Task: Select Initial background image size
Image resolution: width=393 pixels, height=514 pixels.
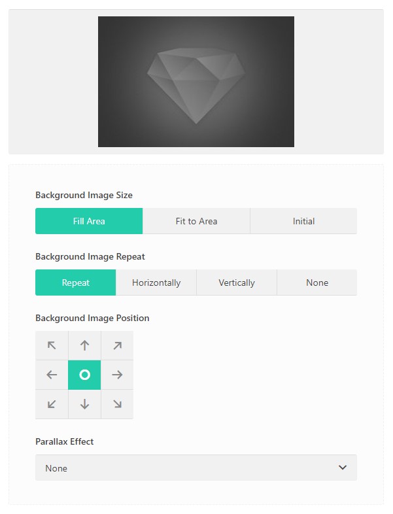Action: [303, 221]
